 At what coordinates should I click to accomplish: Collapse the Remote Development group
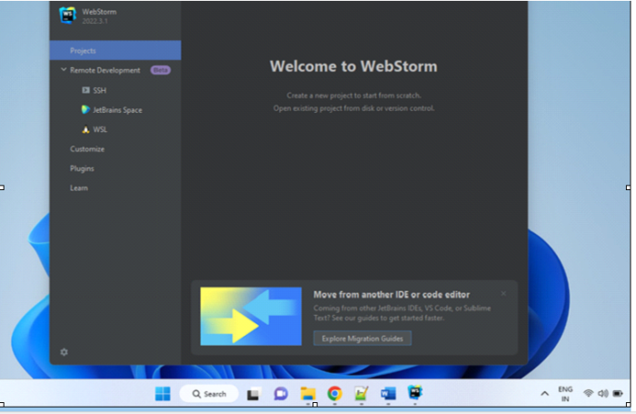click(64, 70)
